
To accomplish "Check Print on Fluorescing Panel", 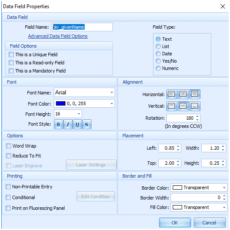I will (8, 208).
